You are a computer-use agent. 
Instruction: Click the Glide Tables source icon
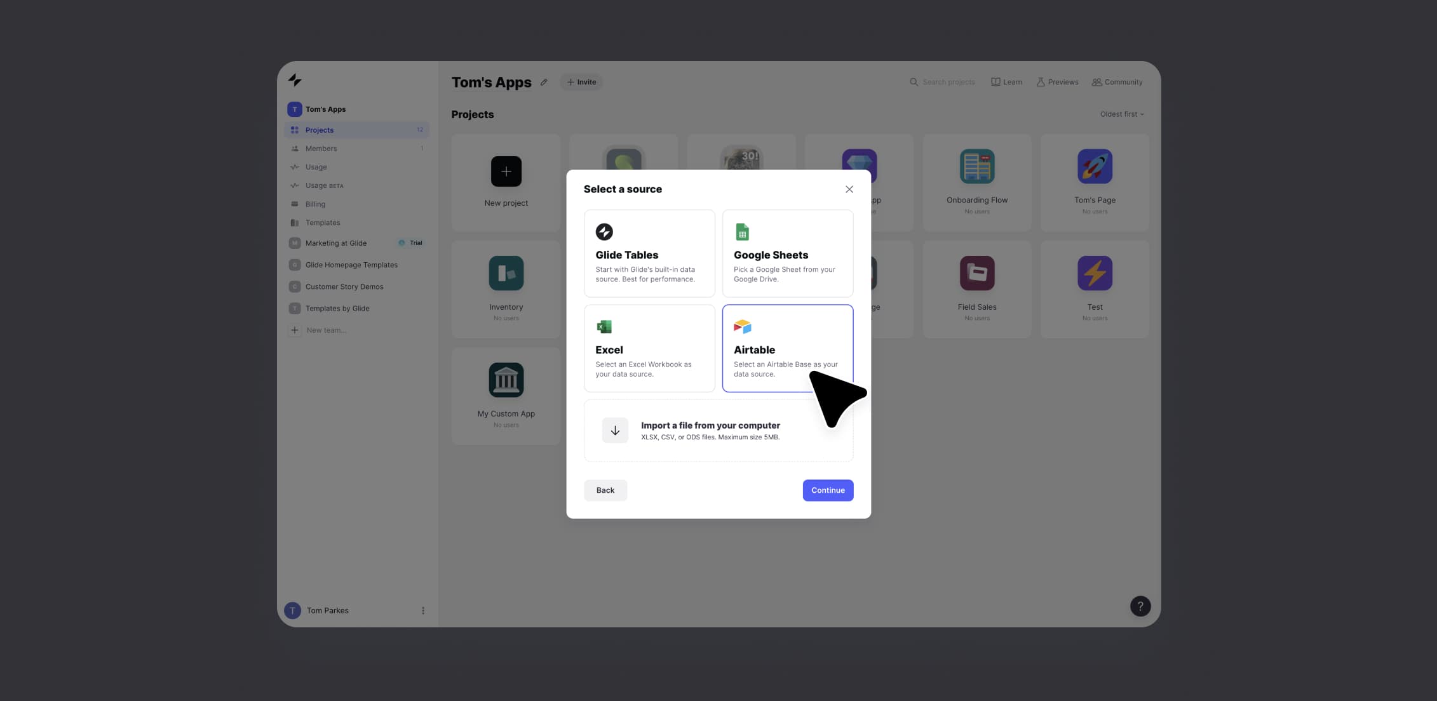(x=604, y=231)
